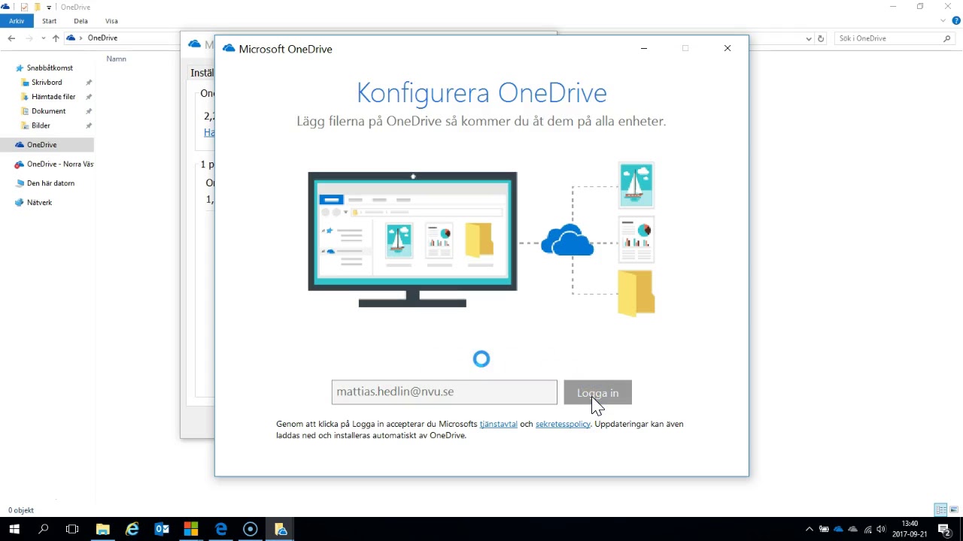The height and width of the screenshot is (541, 963).
Task: Switch to large icons view layout icon
Action: tap(953, 510)
